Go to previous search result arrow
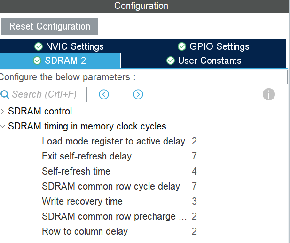Screen dimensions: 290x243 click(104, 95)
